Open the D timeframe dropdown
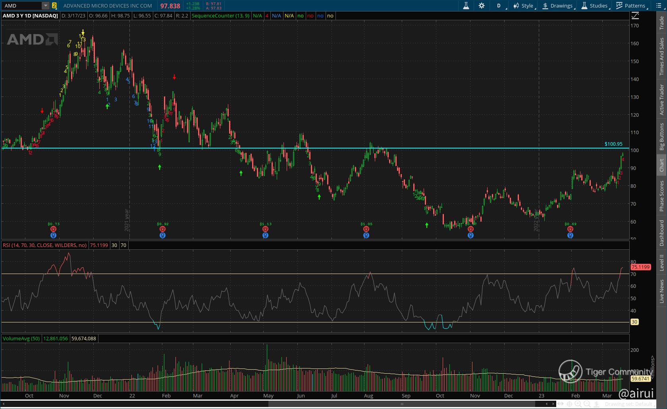This screenshot has width=667, height=409. coord(499,6)
